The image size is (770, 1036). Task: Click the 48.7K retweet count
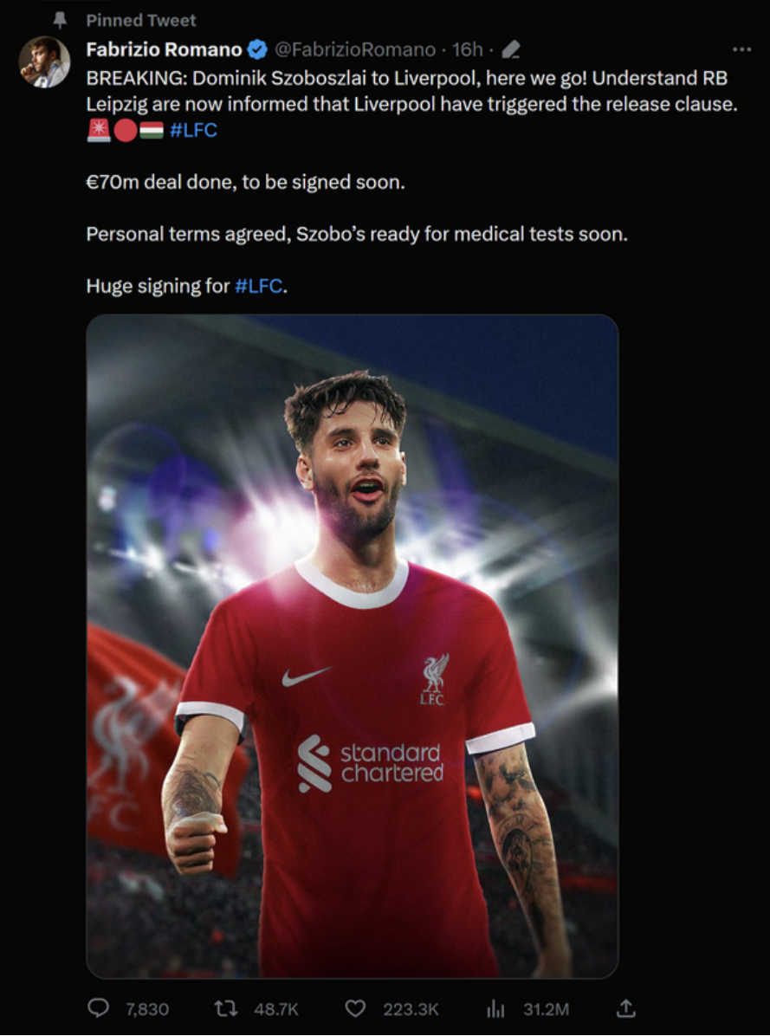tap(276, 1009)
